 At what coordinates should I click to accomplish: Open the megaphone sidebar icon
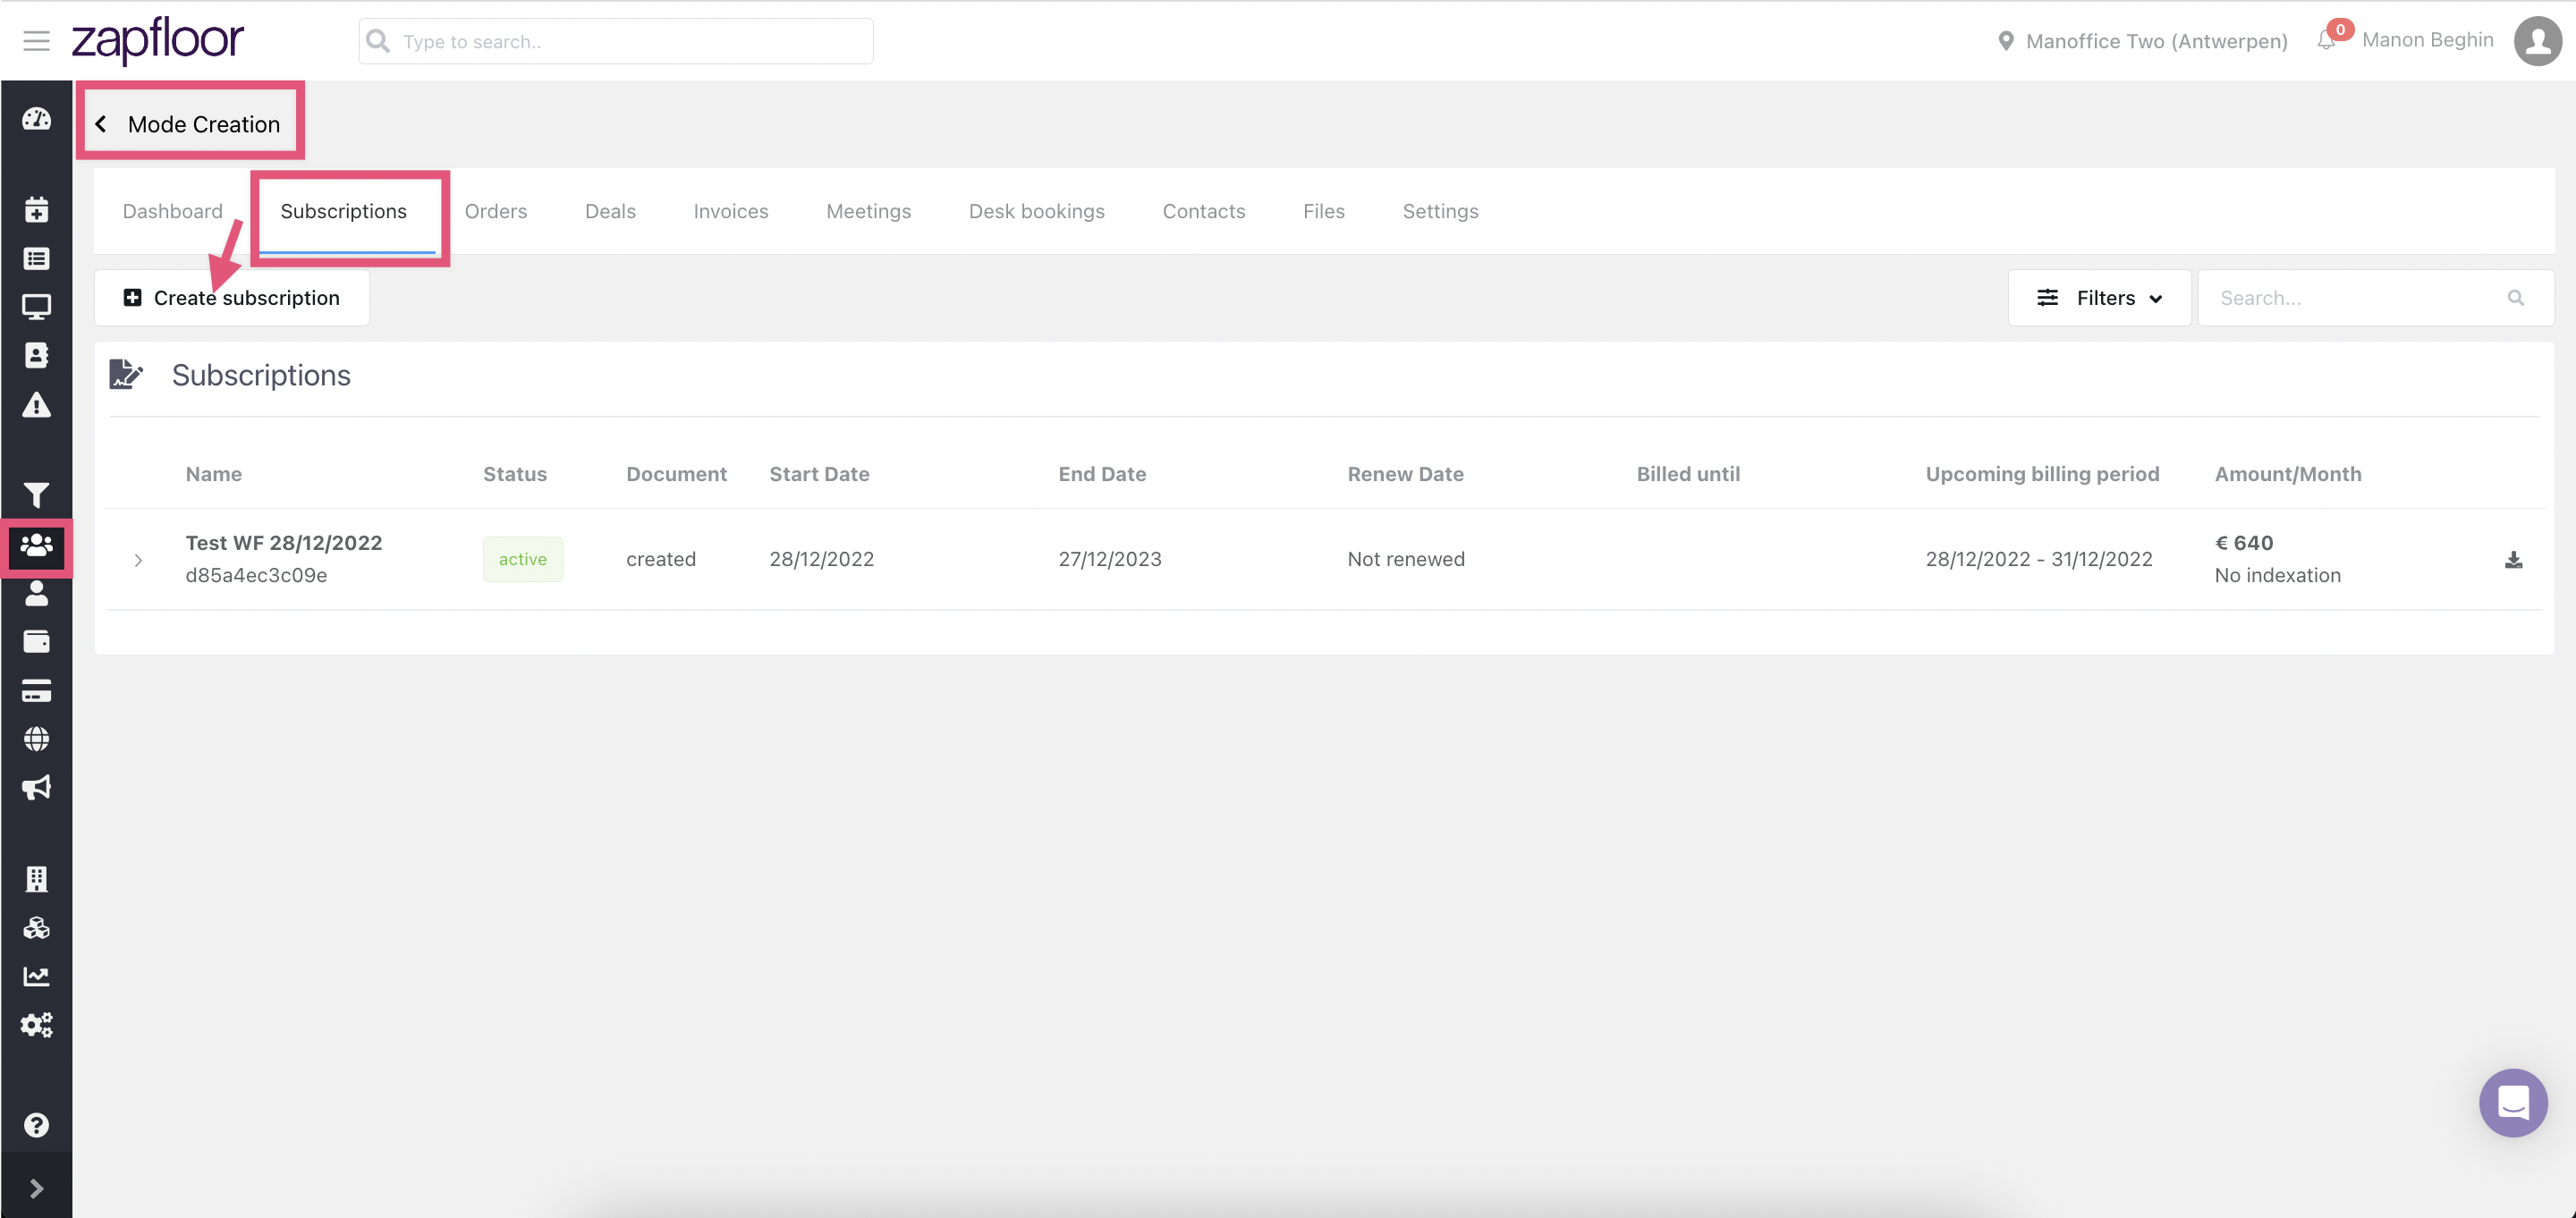point(37,788)
